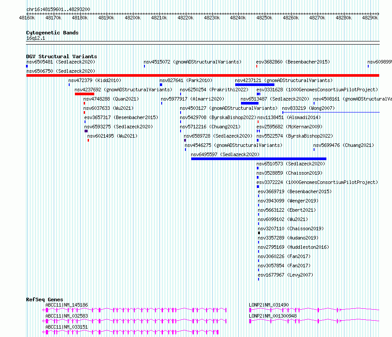Open the nsv6505481 (Sedlazeck2020) label
The image size is (392, 337).
point(61,62)
